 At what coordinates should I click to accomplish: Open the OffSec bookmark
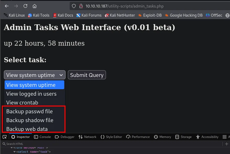(x=214, y=15)
